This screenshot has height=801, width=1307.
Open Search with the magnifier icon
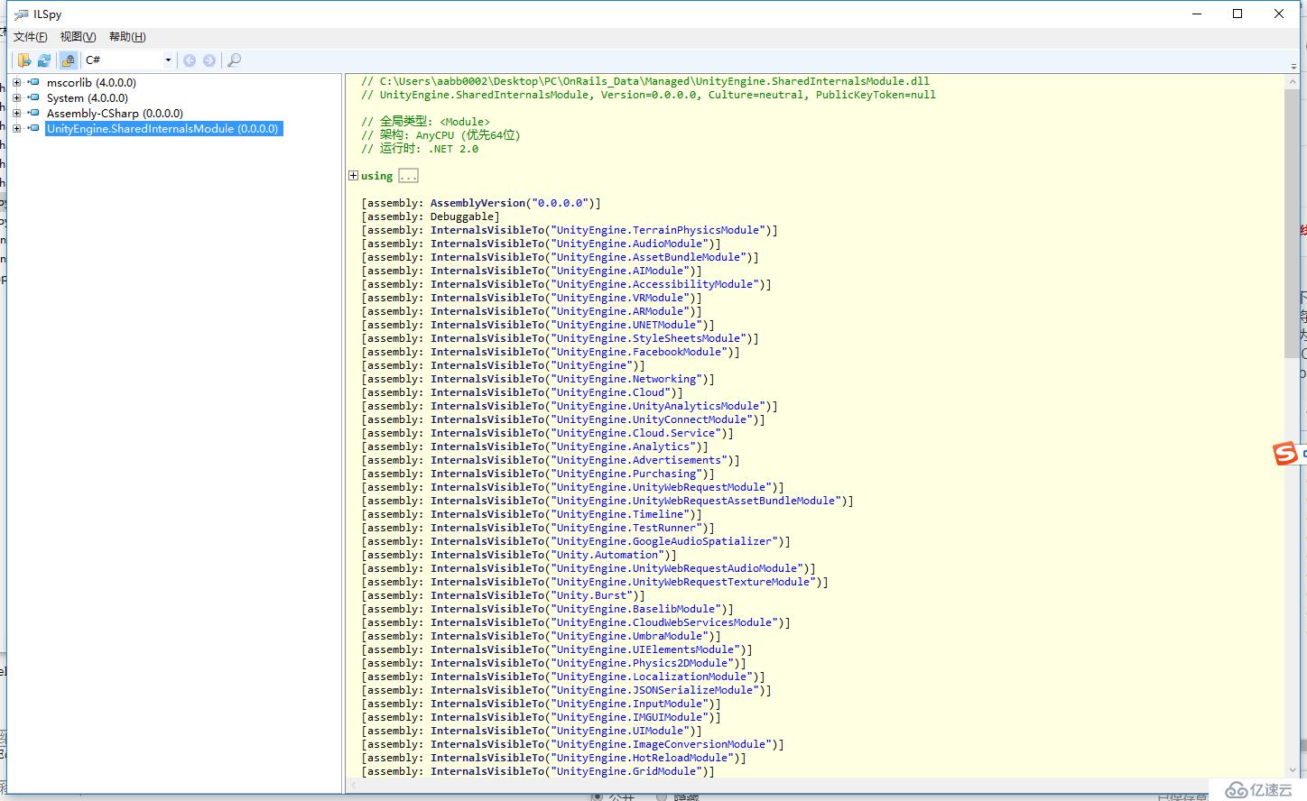click(234, 60)
